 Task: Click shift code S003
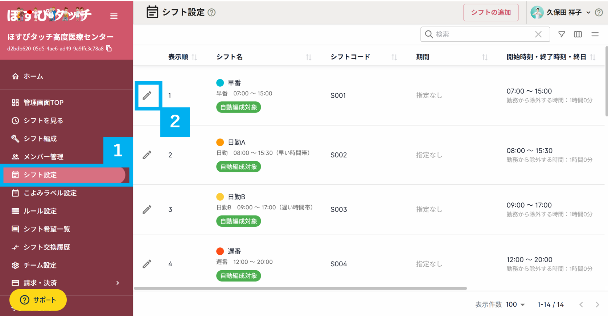(x=339, y=209)
